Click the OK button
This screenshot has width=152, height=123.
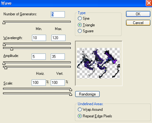pos(138,14)
